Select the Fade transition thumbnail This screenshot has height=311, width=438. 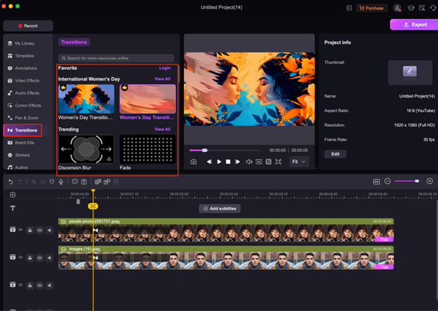point(147,149)
